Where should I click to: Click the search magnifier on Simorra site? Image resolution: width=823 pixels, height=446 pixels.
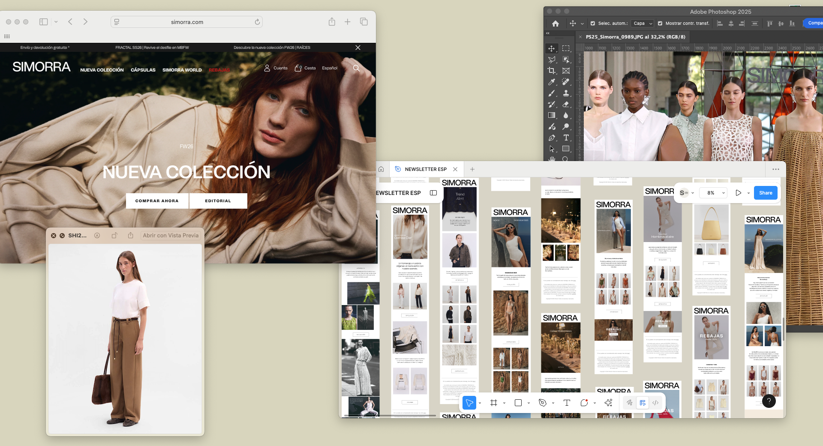(356, 68)
